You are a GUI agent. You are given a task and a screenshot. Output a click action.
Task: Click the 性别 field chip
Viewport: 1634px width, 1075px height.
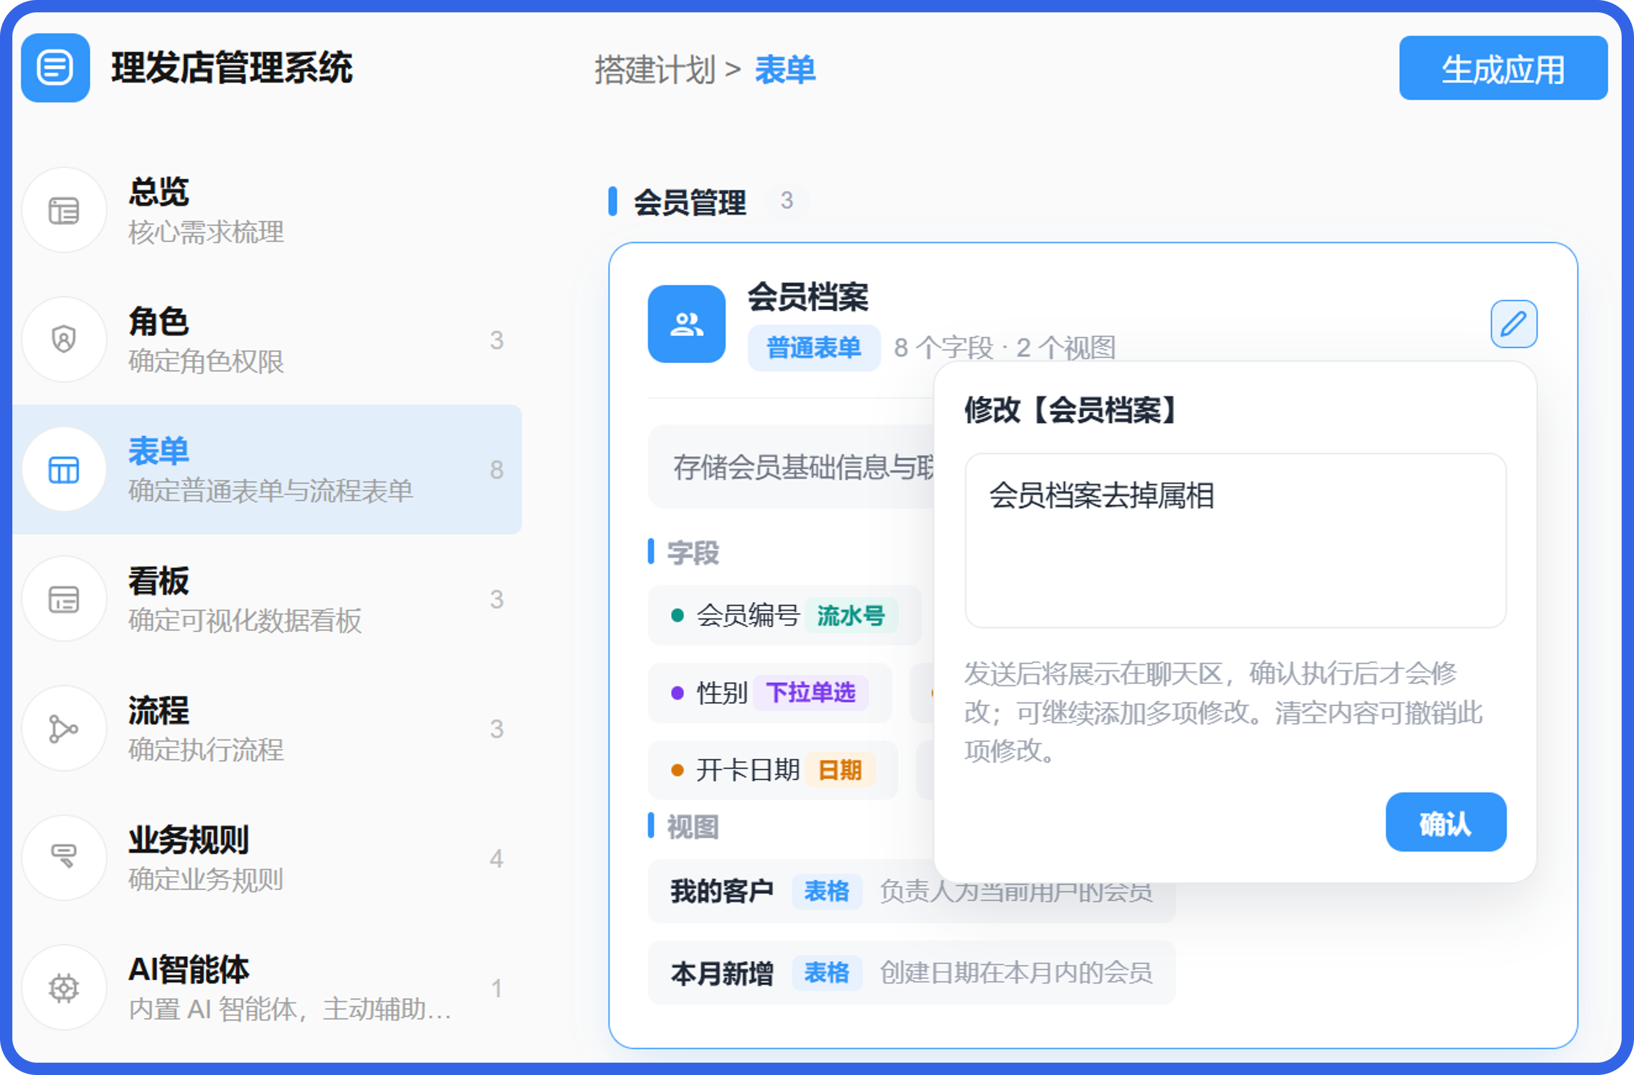click(x=769, y=692)
